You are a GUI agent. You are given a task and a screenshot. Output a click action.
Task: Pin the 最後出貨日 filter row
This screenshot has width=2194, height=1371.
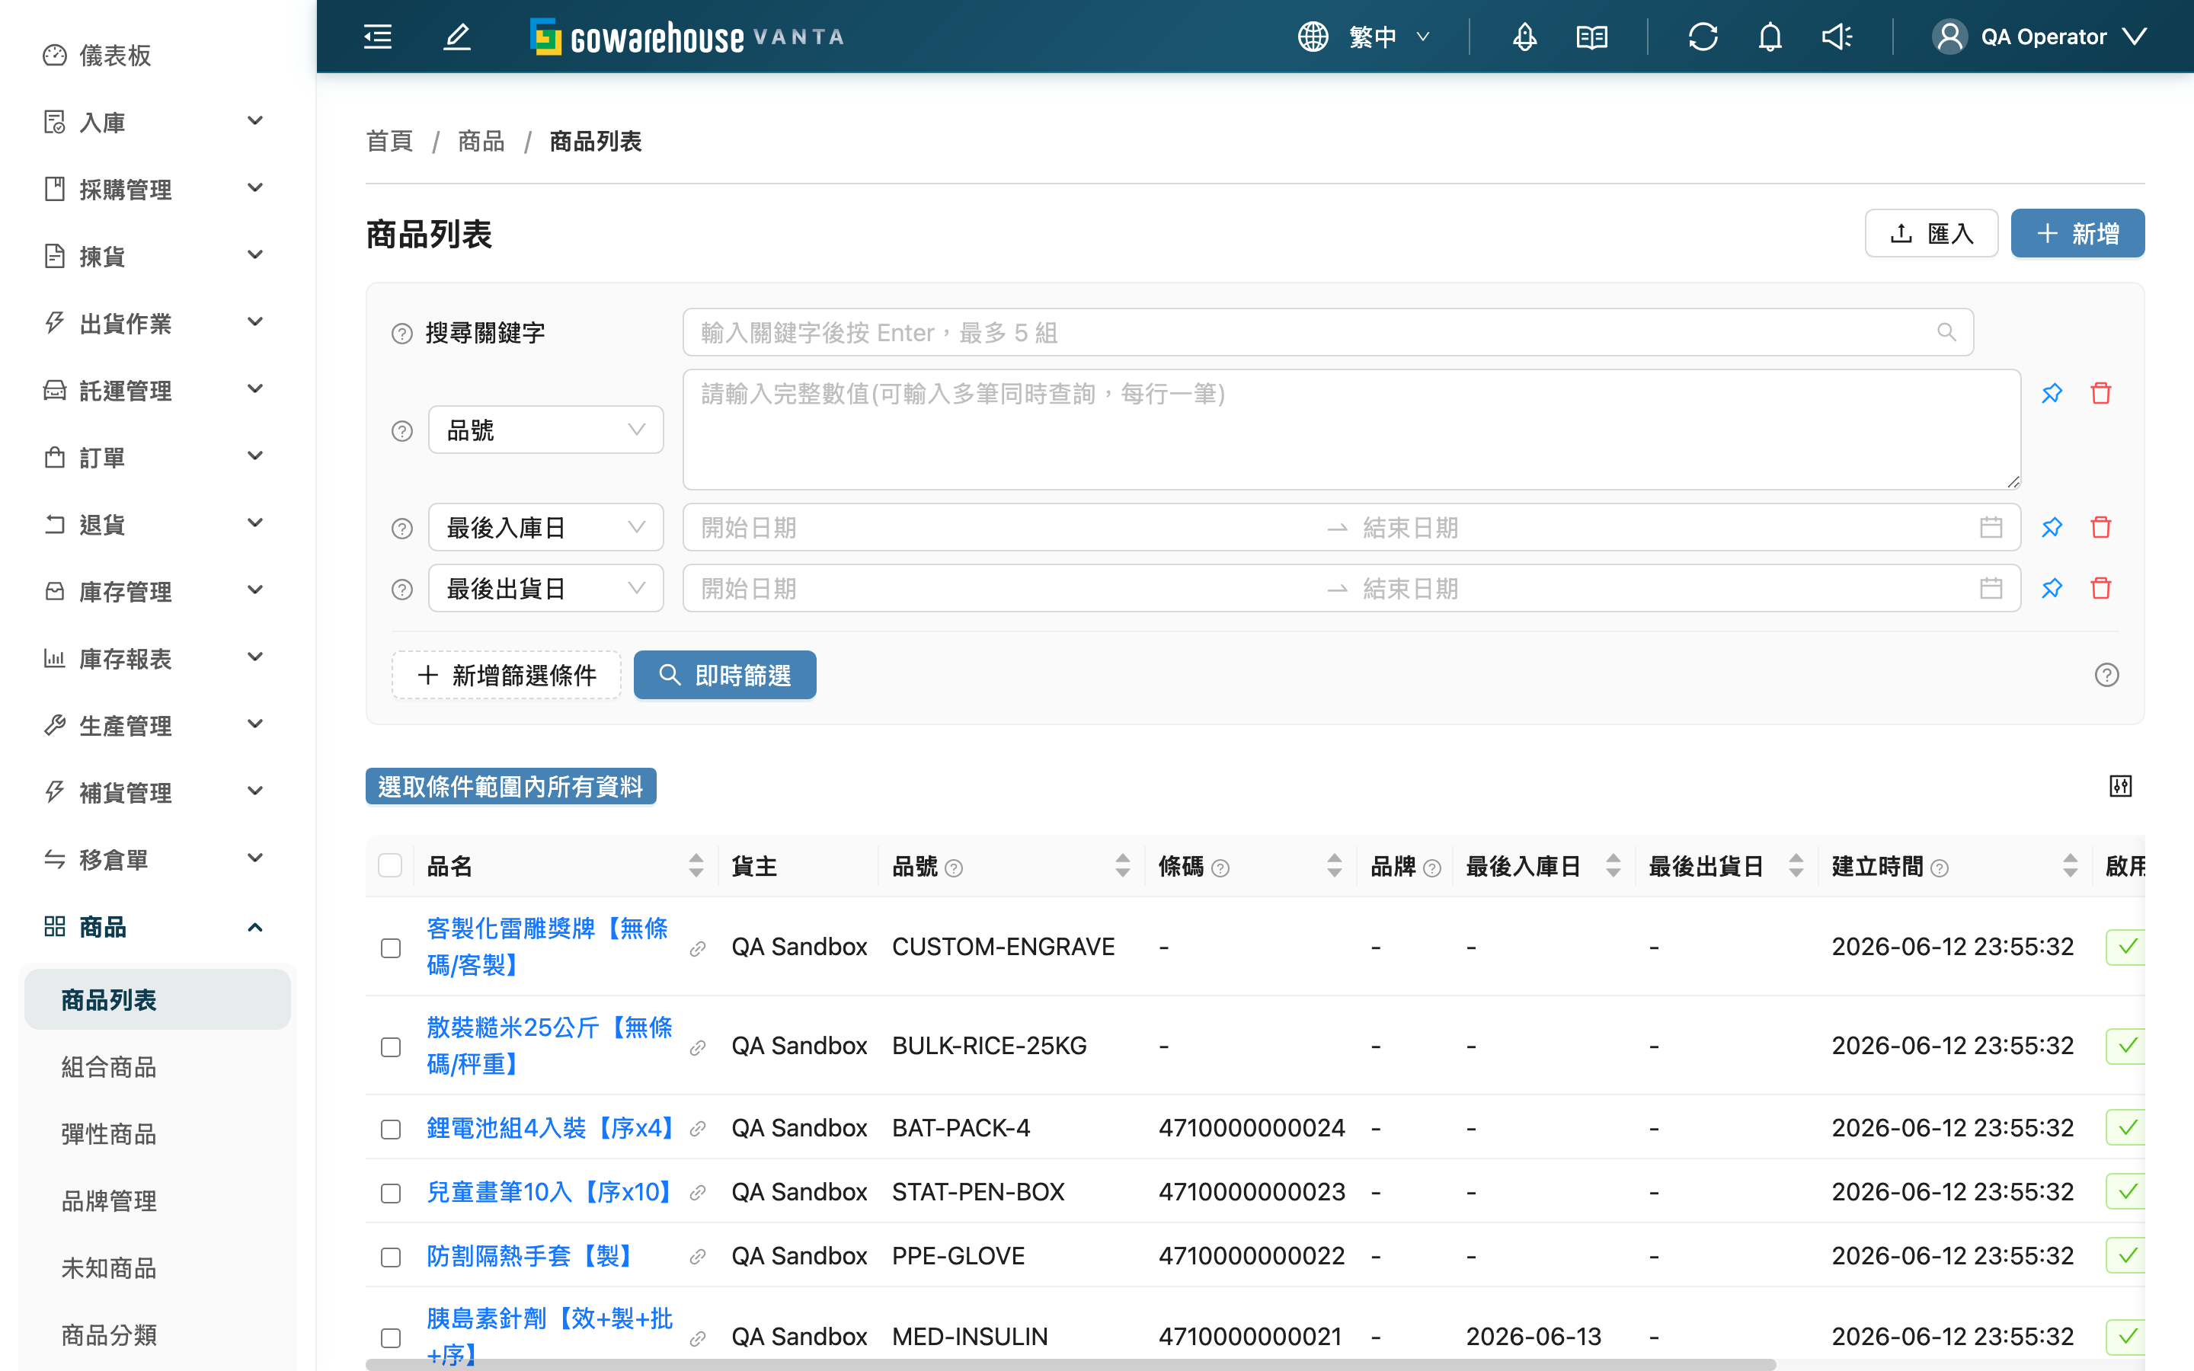[x=2052, y=589]
